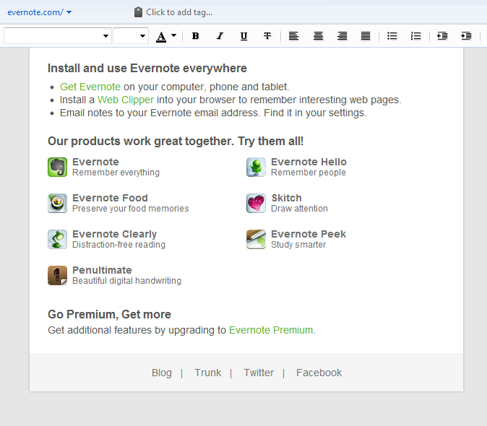Click the Skitch heart icon
The height and width of the screenshot is (426, 487).
[256, 203]
